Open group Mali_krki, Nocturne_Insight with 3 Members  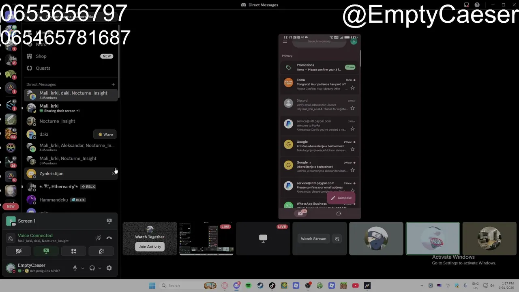coord(71,160)
